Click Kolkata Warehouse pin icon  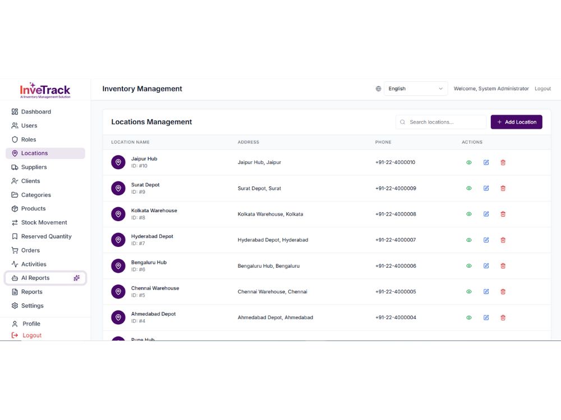[x=118, y=214]
